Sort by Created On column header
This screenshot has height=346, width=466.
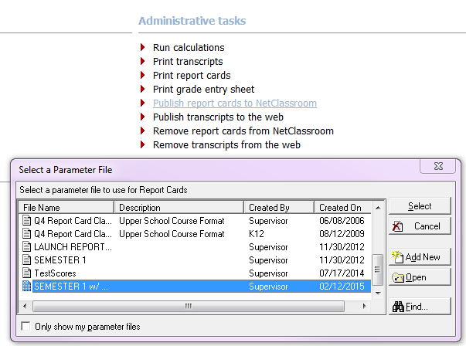(342, 207)
